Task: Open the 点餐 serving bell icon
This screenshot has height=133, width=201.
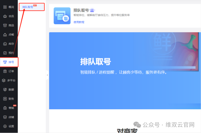Action: point(5,35)
